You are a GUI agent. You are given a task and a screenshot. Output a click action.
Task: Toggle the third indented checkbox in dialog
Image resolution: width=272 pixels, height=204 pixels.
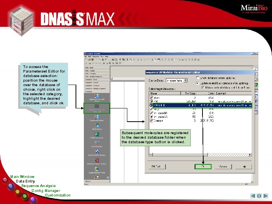click(x=202, y=87)
